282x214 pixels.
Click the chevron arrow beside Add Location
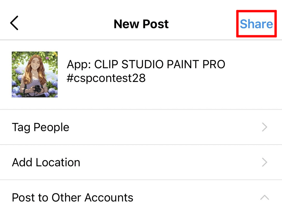264,162
